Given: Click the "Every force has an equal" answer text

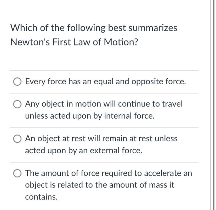Looking at the screenshot, I should (106, 81).
